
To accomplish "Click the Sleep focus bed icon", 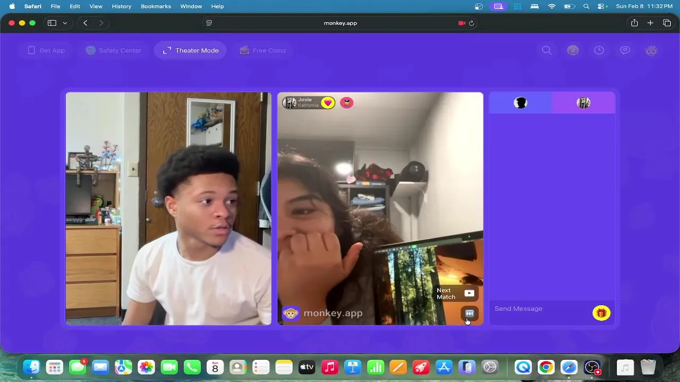I will [x=535, y=6].
